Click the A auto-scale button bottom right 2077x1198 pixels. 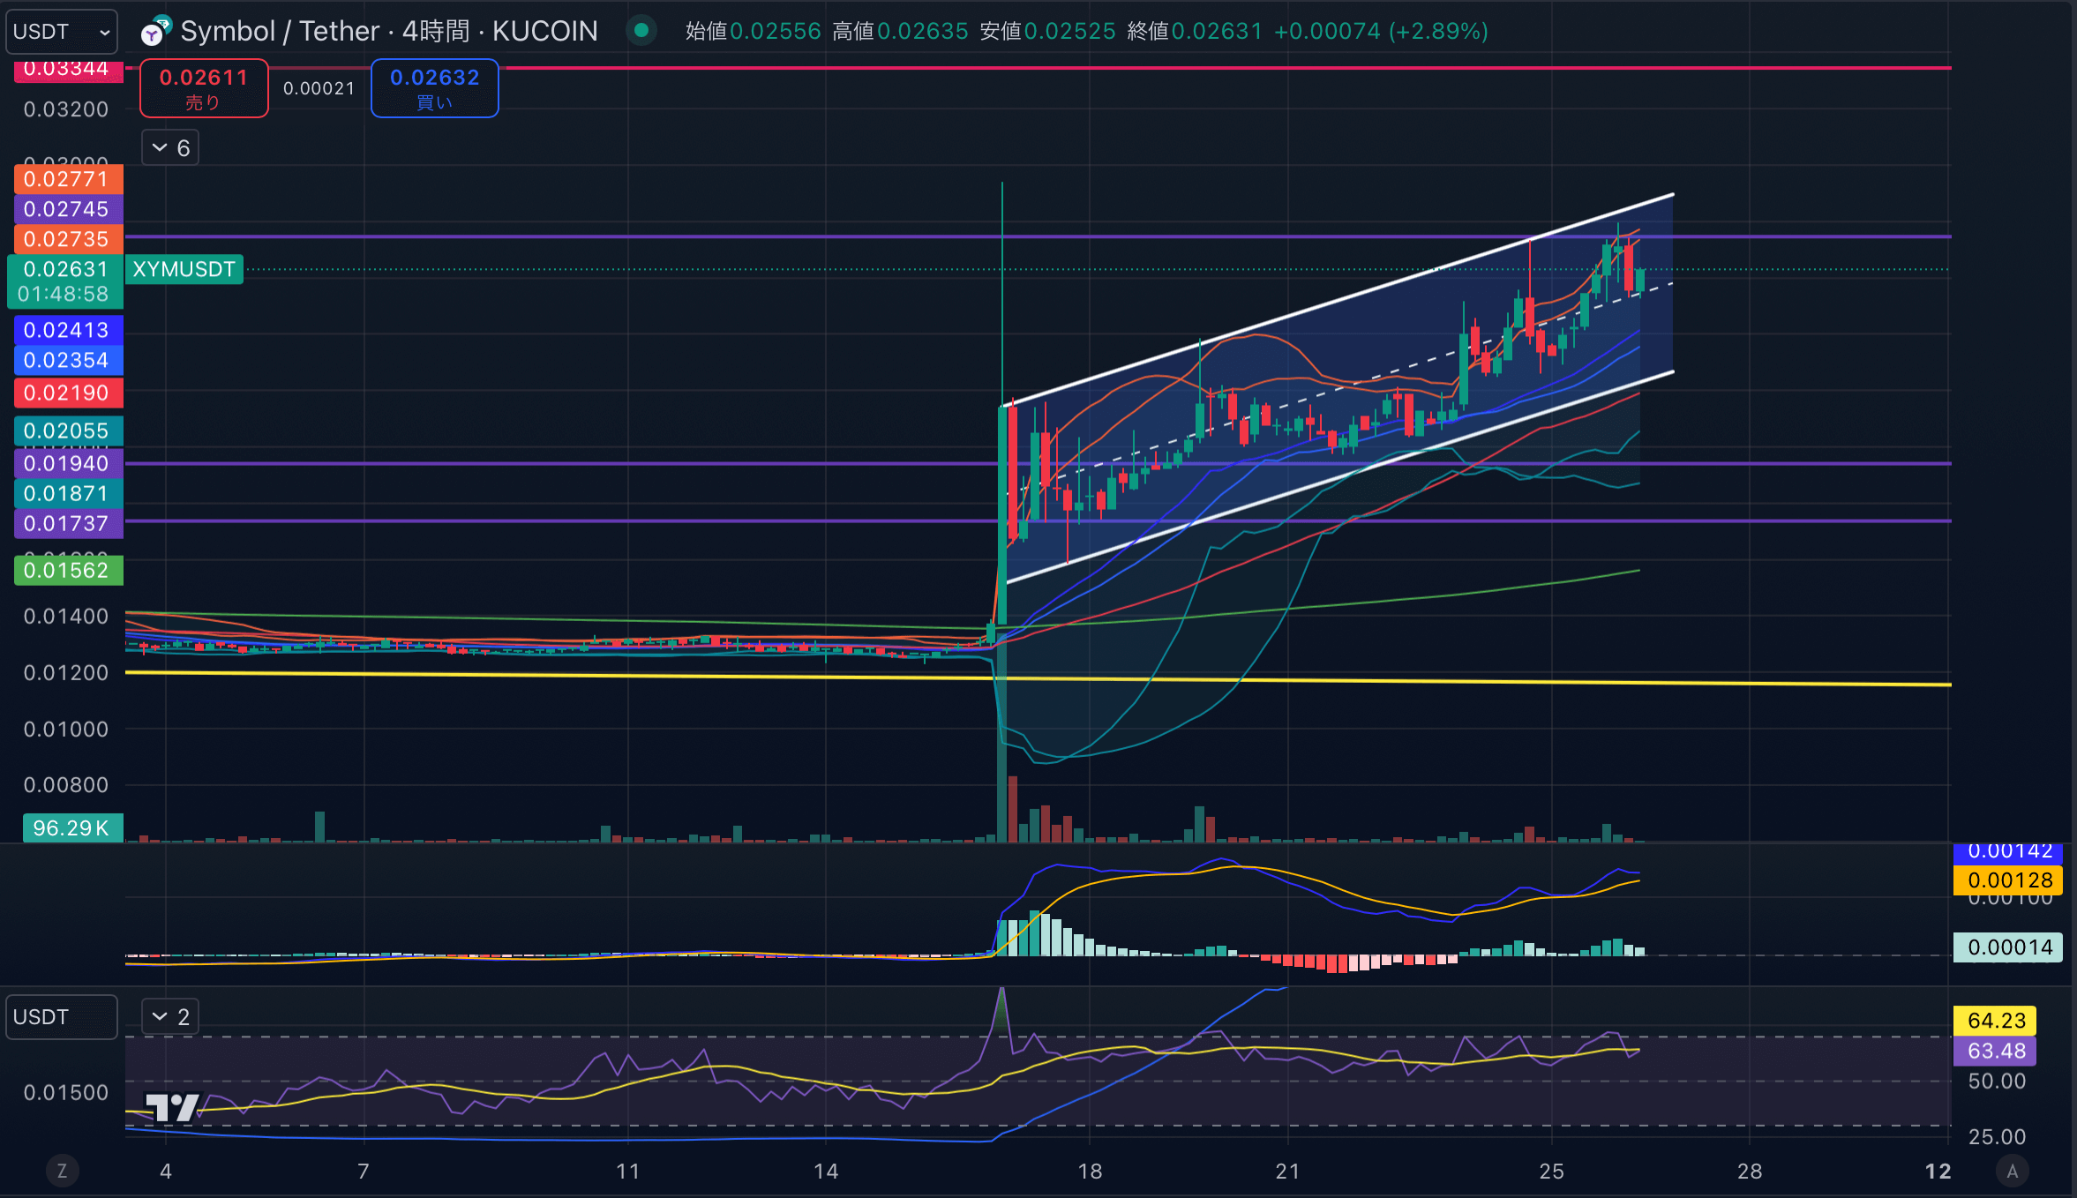tap(2013, 1171)
